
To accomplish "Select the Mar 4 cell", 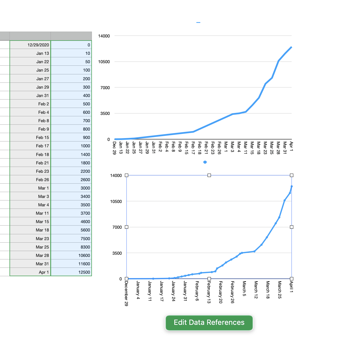I will coord(30,205).
